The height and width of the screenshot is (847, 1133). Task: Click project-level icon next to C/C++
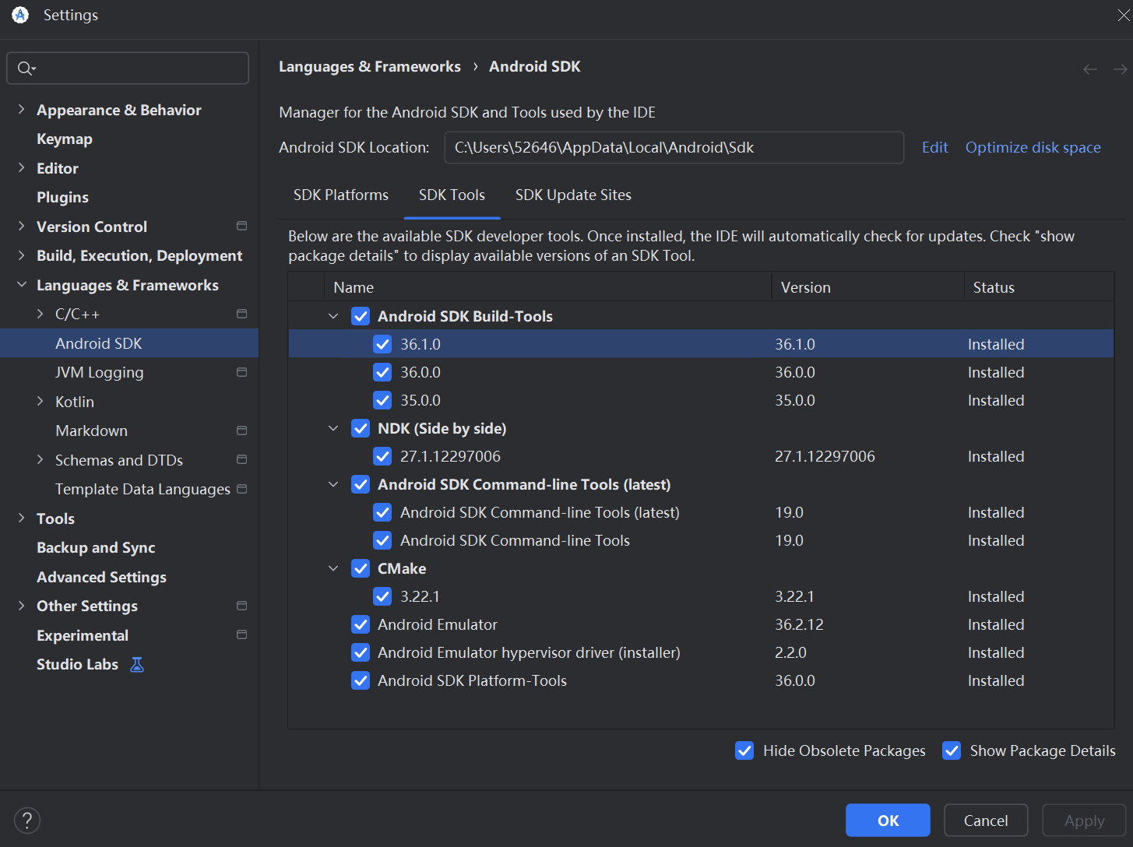pyautogui.click(x=241, y=314)
